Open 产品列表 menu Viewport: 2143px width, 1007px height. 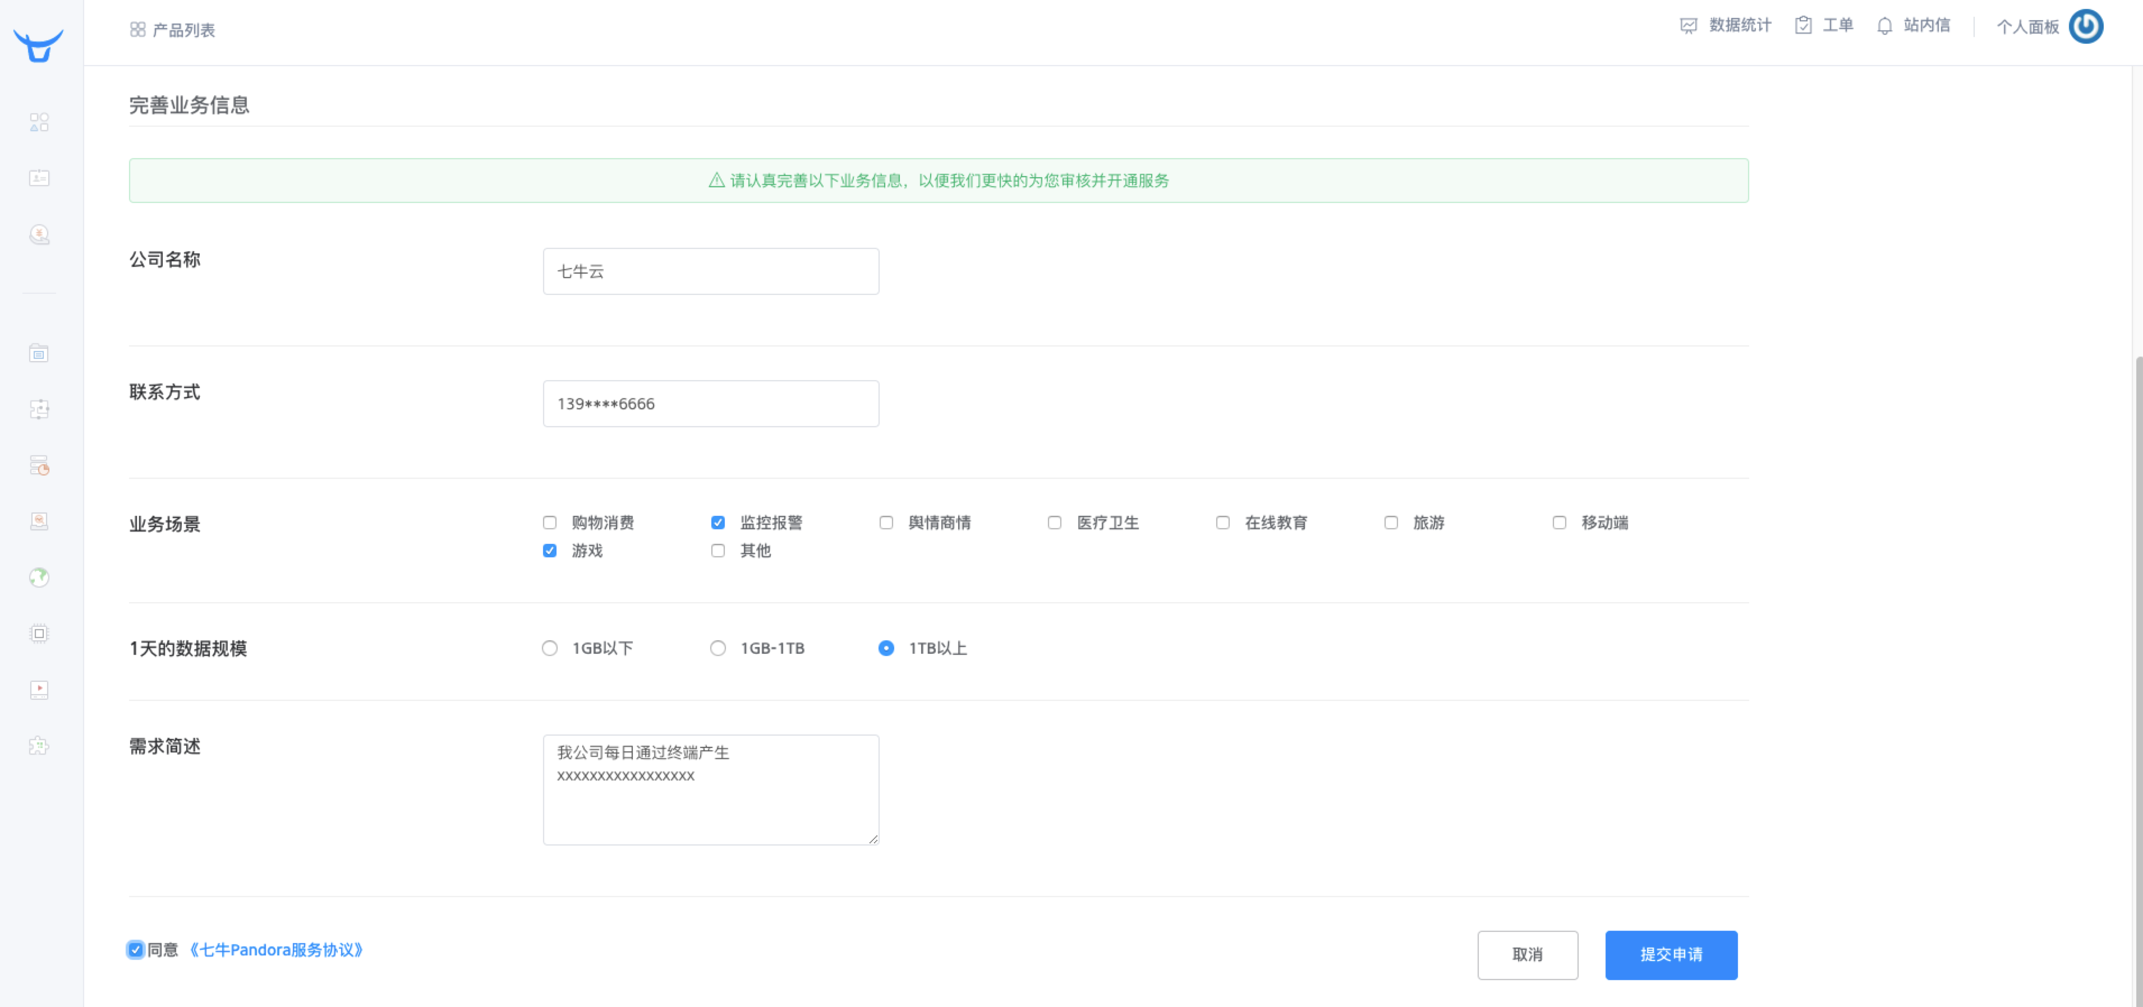[184, 30]
